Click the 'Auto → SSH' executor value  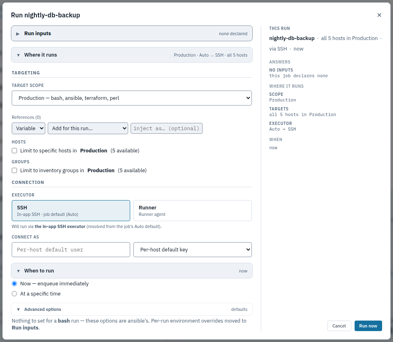[283, 129]
